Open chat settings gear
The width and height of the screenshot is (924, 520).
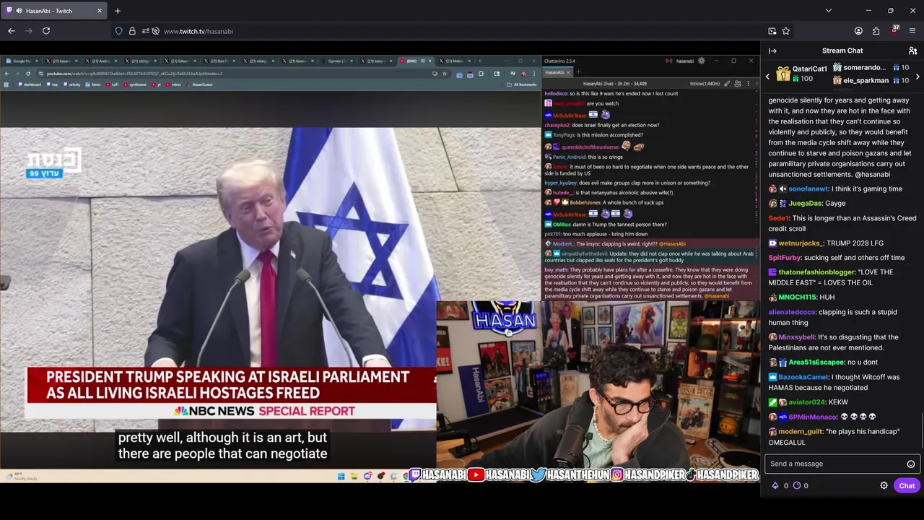pyautogui.click(x=884, y=485)
